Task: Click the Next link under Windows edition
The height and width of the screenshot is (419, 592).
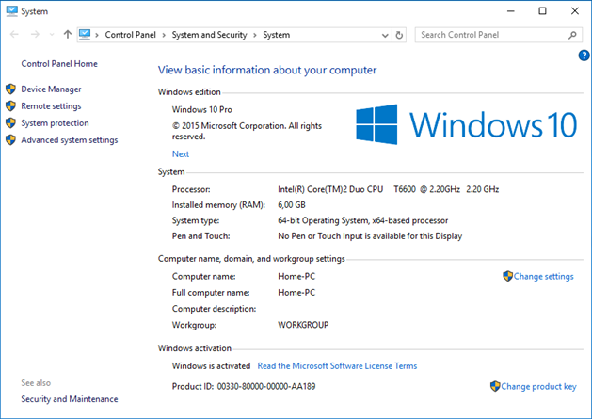Action: click(181, 153)
